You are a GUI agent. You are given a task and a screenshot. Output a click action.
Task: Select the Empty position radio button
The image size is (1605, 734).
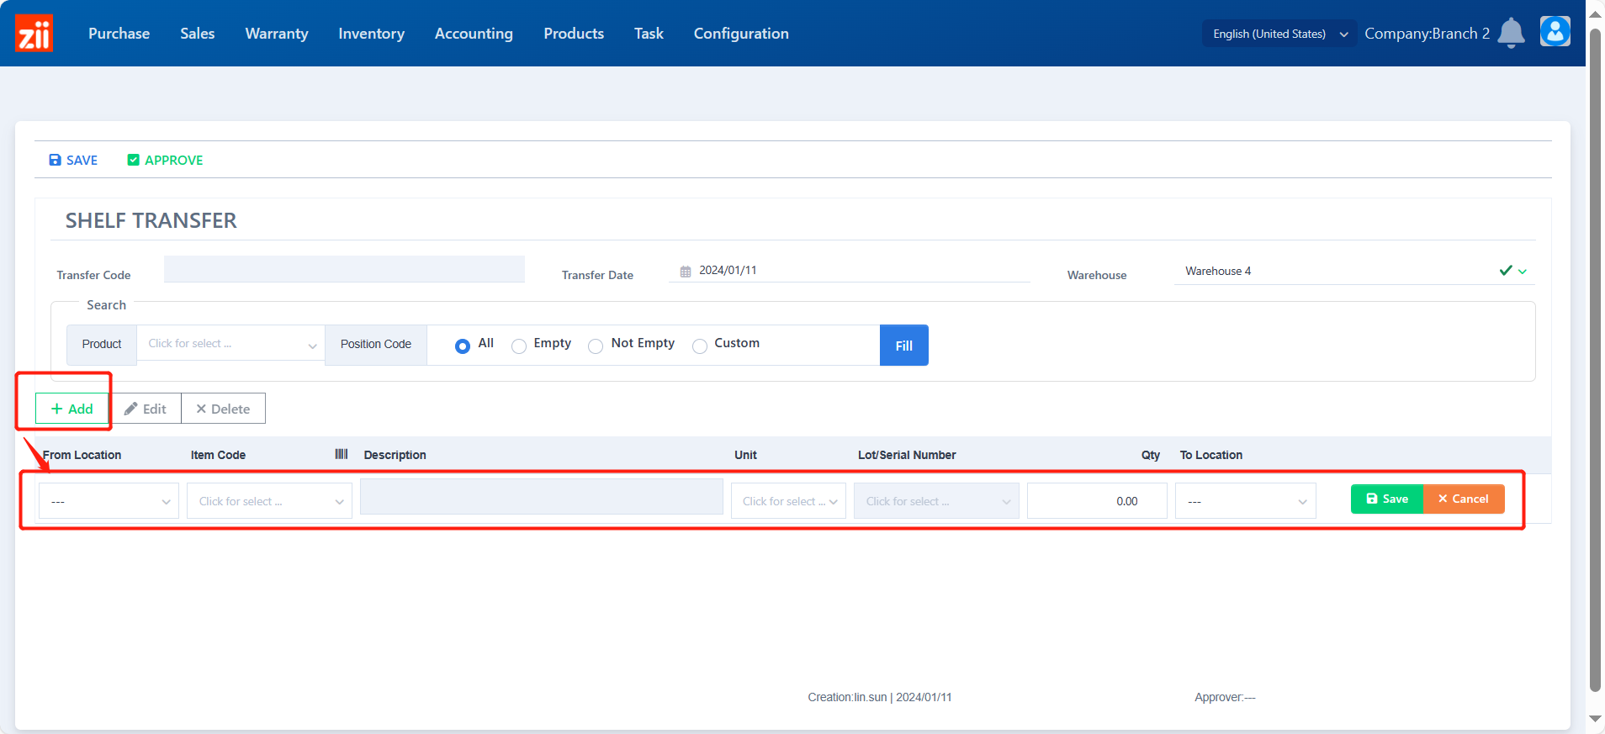[x=519, y=346]
